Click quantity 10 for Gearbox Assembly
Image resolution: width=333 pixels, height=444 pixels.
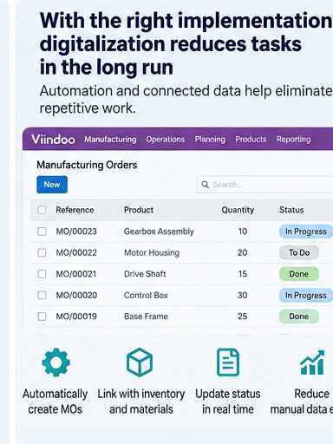[x=243, y=232]
